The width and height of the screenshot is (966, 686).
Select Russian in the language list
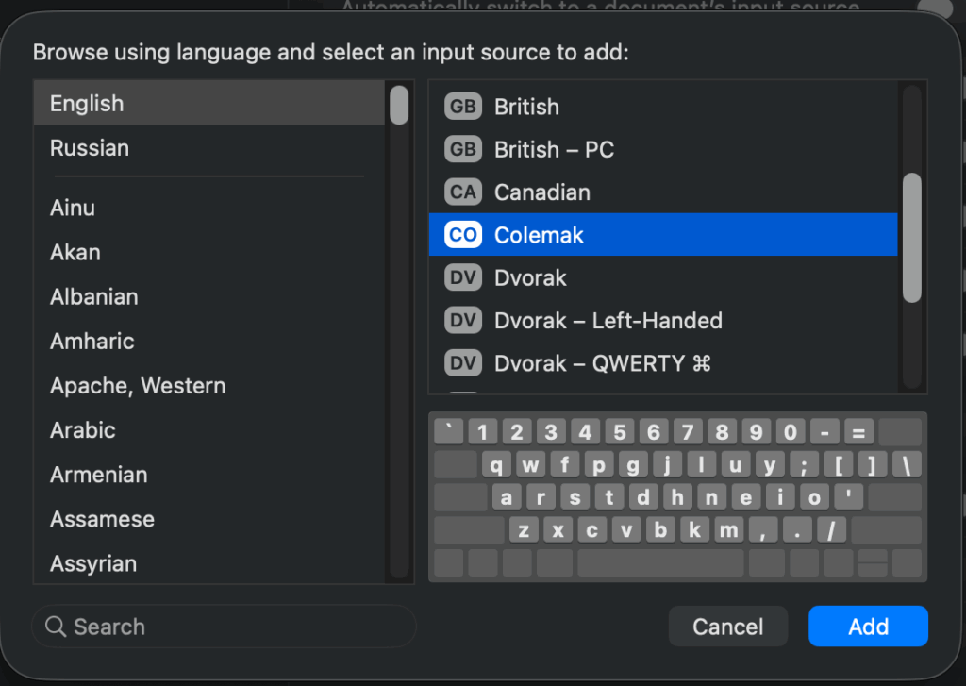click(90, 148)
